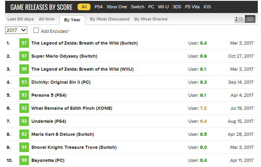
Task: Open Breath of the Wild (Switch) page
Action: [84, 43]
